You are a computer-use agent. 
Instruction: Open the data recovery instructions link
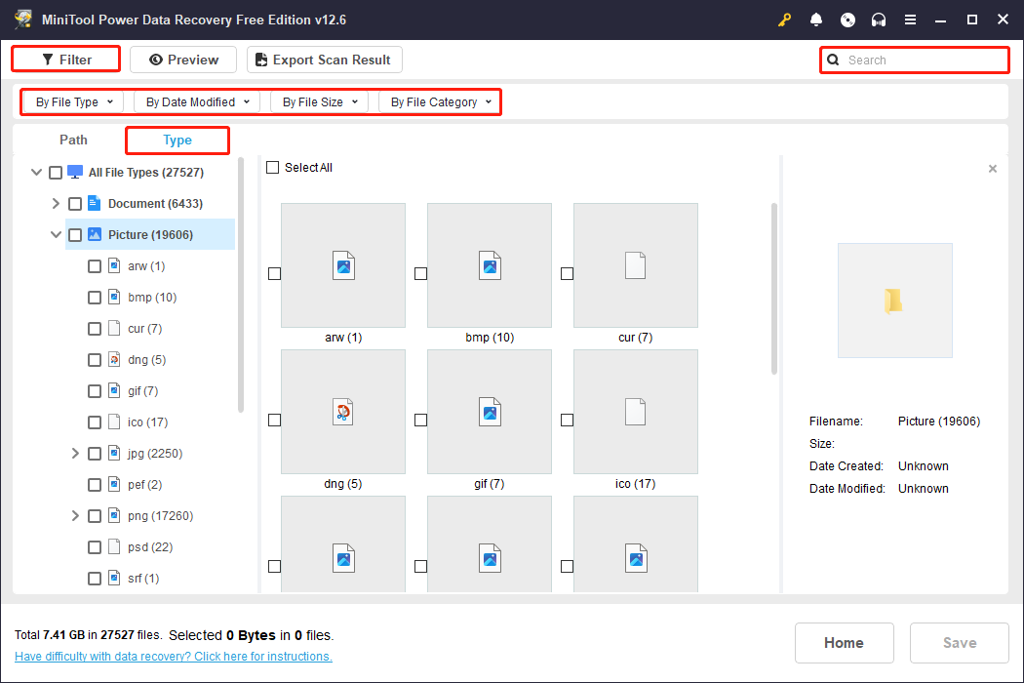click(x=173, y=656)
